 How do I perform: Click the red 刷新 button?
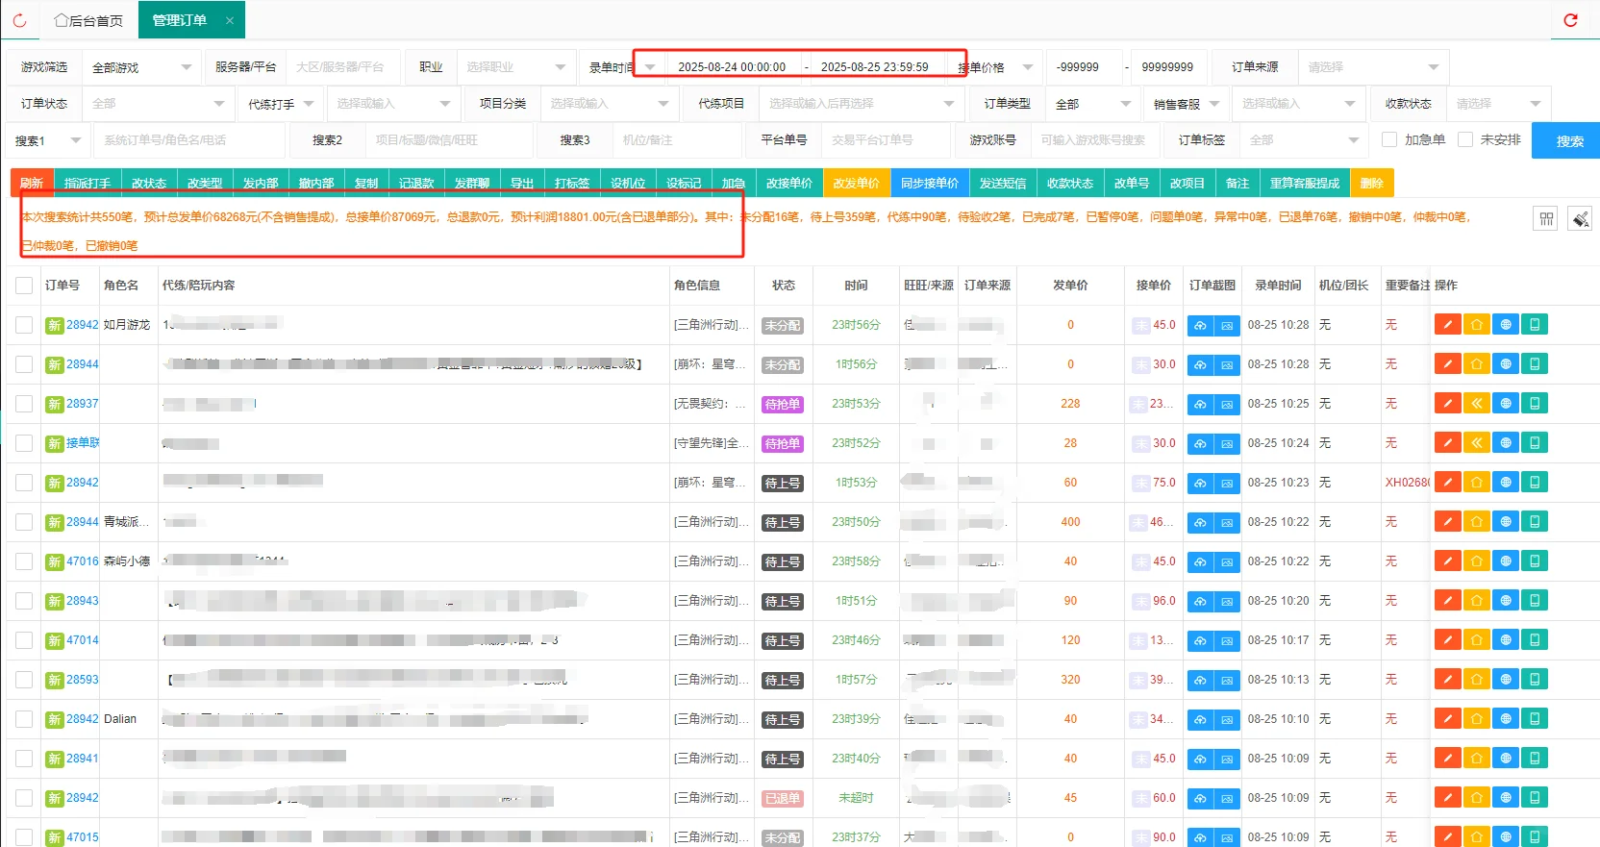tap(32, 183)
